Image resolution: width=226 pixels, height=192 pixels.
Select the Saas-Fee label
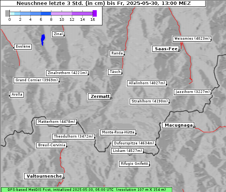click(x=166, y=49)
